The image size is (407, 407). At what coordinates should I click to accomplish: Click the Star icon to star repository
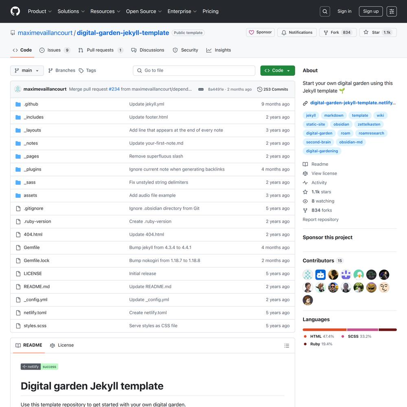[366, 32]
